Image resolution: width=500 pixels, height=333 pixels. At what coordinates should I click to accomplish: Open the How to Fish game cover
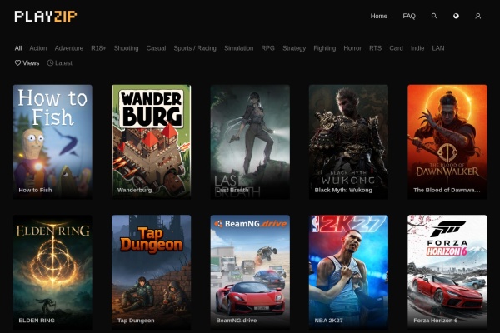(52, 142)
